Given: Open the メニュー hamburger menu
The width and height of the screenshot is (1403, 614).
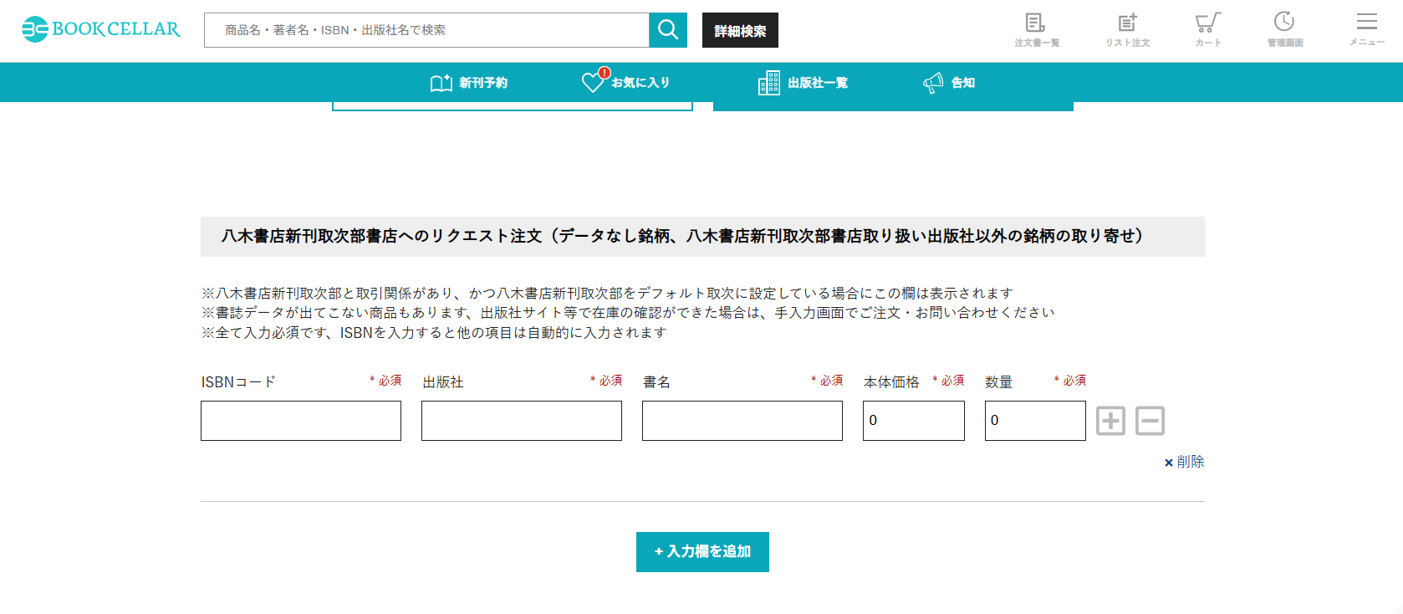Looking at the screenshot, I should click(x=1367, y=30).
